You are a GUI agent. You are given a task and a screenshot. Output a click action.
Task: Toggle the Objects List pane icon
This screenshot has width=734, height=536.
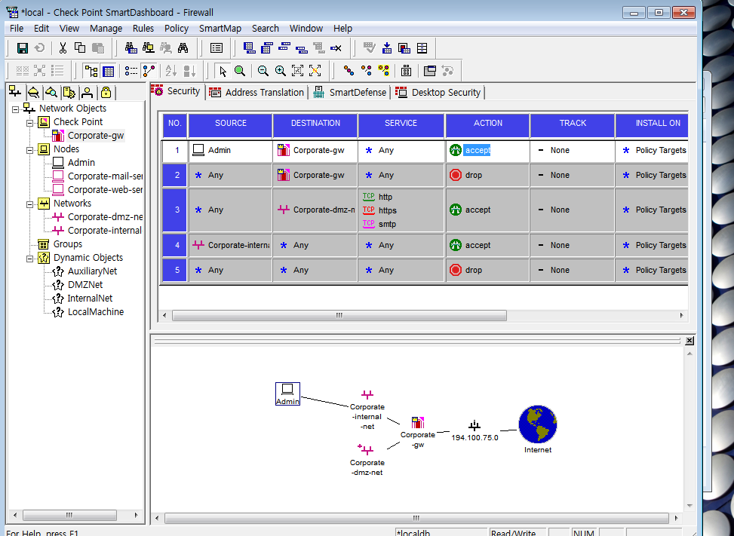(131, 71)
